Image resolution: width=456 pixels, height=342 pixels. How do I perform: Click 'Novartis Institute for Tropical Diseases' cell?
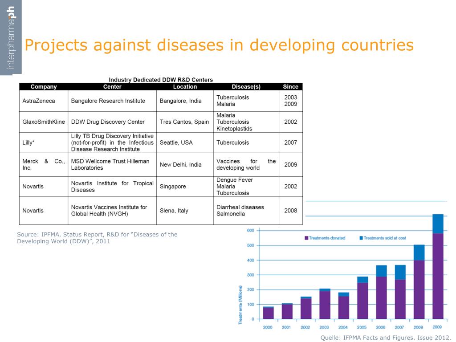click(112, 187)
